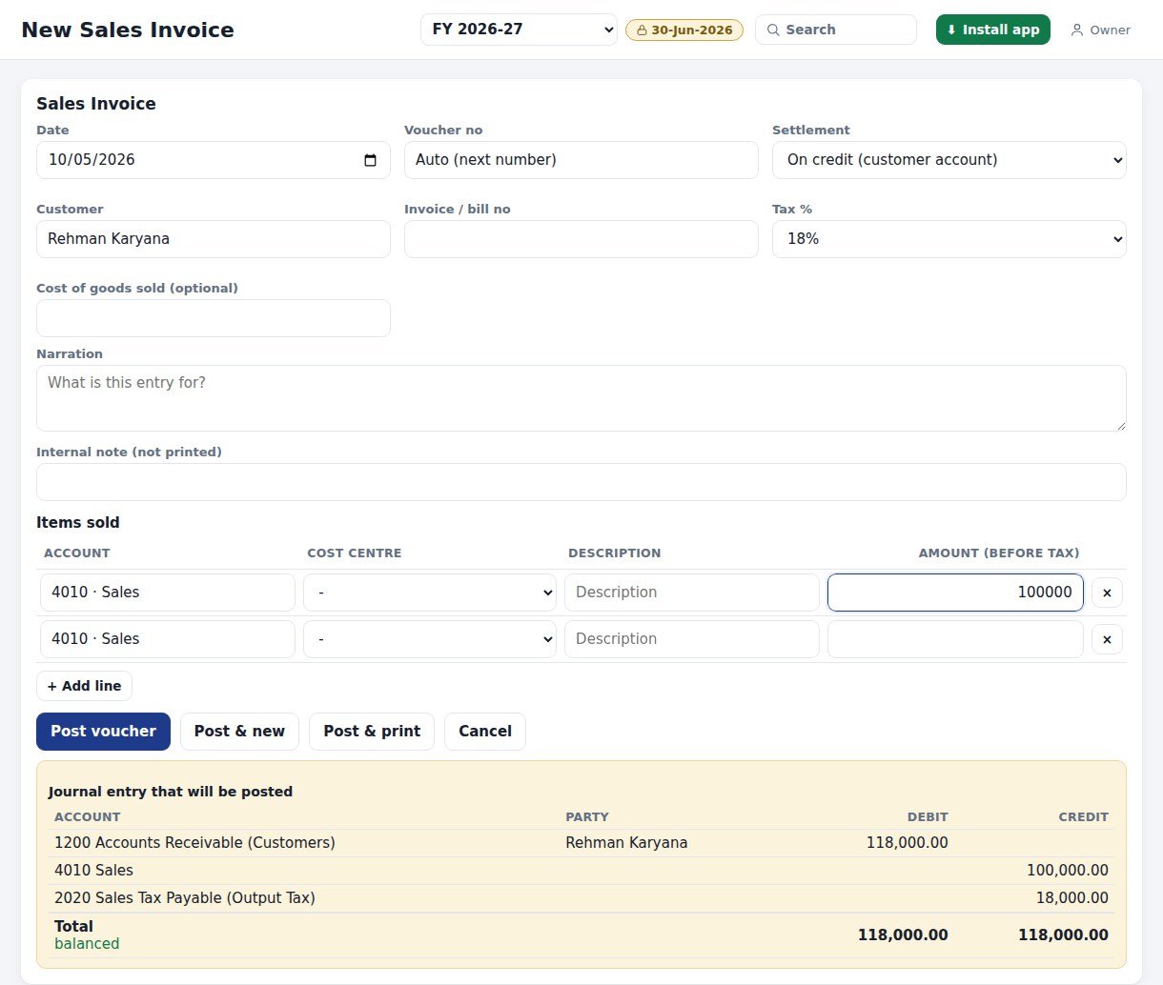Click Journal entry that will be posted heading

tap(171, 792)
